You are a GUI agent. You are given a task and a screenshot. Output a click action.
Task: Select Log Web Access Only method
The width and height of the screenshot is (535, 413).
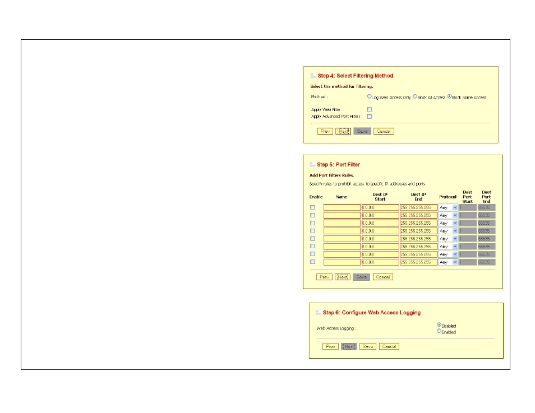[x=369, y=96]
